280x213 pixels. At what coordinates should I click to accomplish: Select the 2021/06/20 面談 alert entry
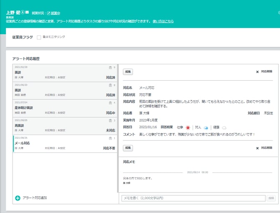tap(65, 91)
